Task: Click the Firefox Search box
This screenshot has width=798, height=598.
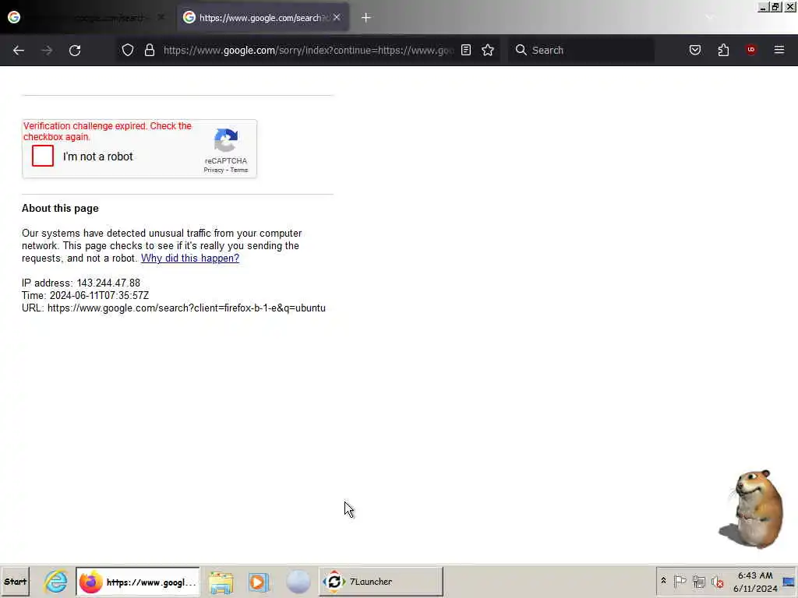Action: (581, 50)
